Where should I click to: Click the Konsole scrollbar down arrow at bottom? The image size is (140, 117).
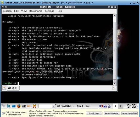[115, 84]
